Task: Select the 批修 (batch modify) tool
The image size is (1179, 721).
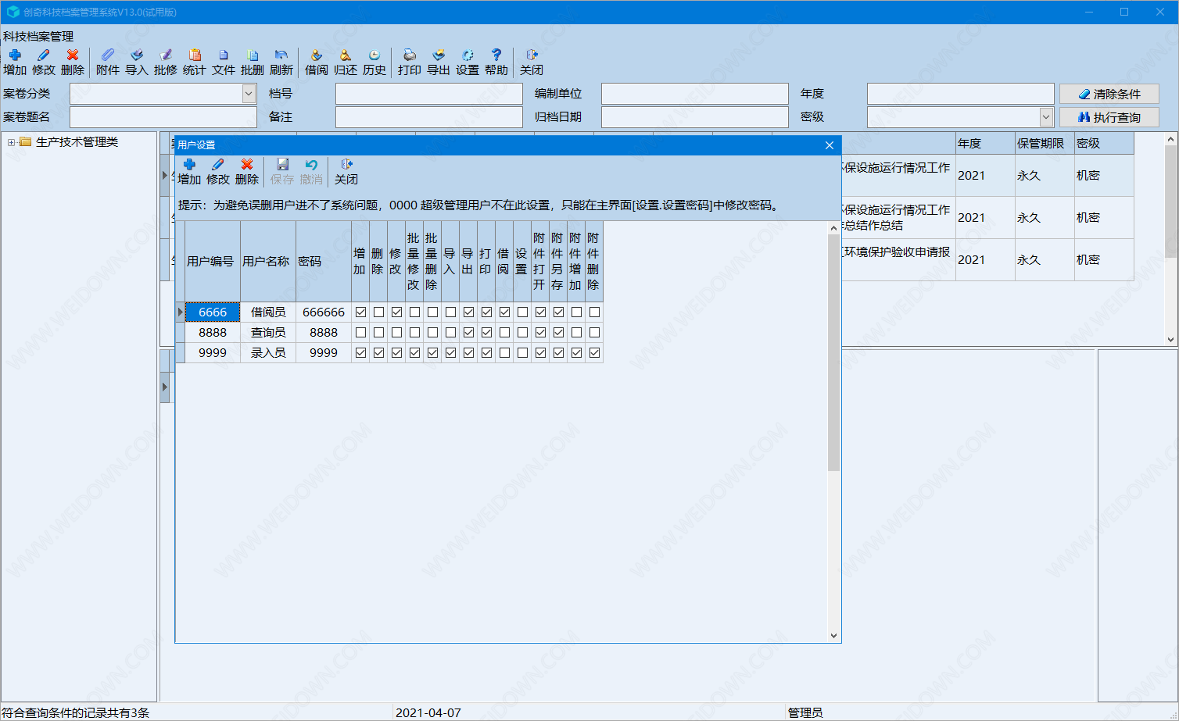Action: (166, 62)
